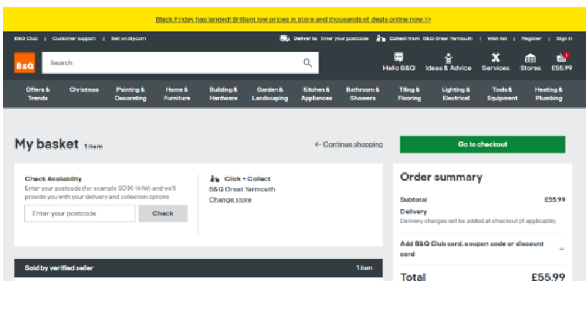Image resolution: width=586 pixels, height=311 pixels.
Task: Click the search magnifier icon
Action: pos(308,63)
